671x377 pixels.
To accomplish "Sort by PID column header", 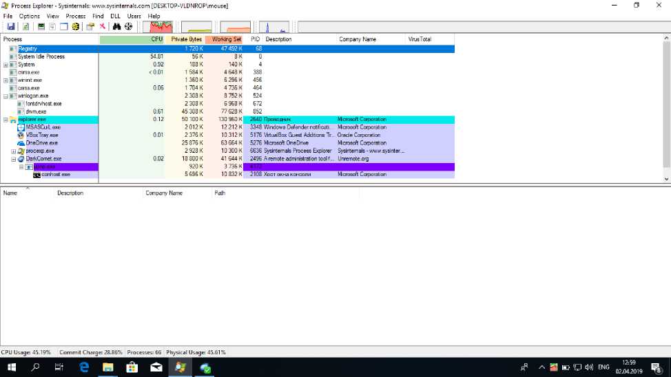I will coord(254,39).
